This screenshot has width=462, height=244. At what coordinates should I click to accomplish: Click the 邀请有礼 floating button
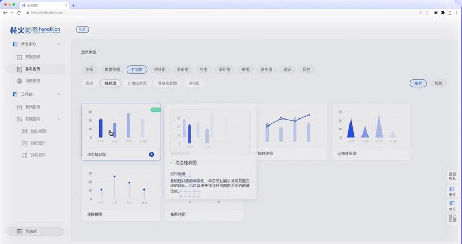click(452, 177)
